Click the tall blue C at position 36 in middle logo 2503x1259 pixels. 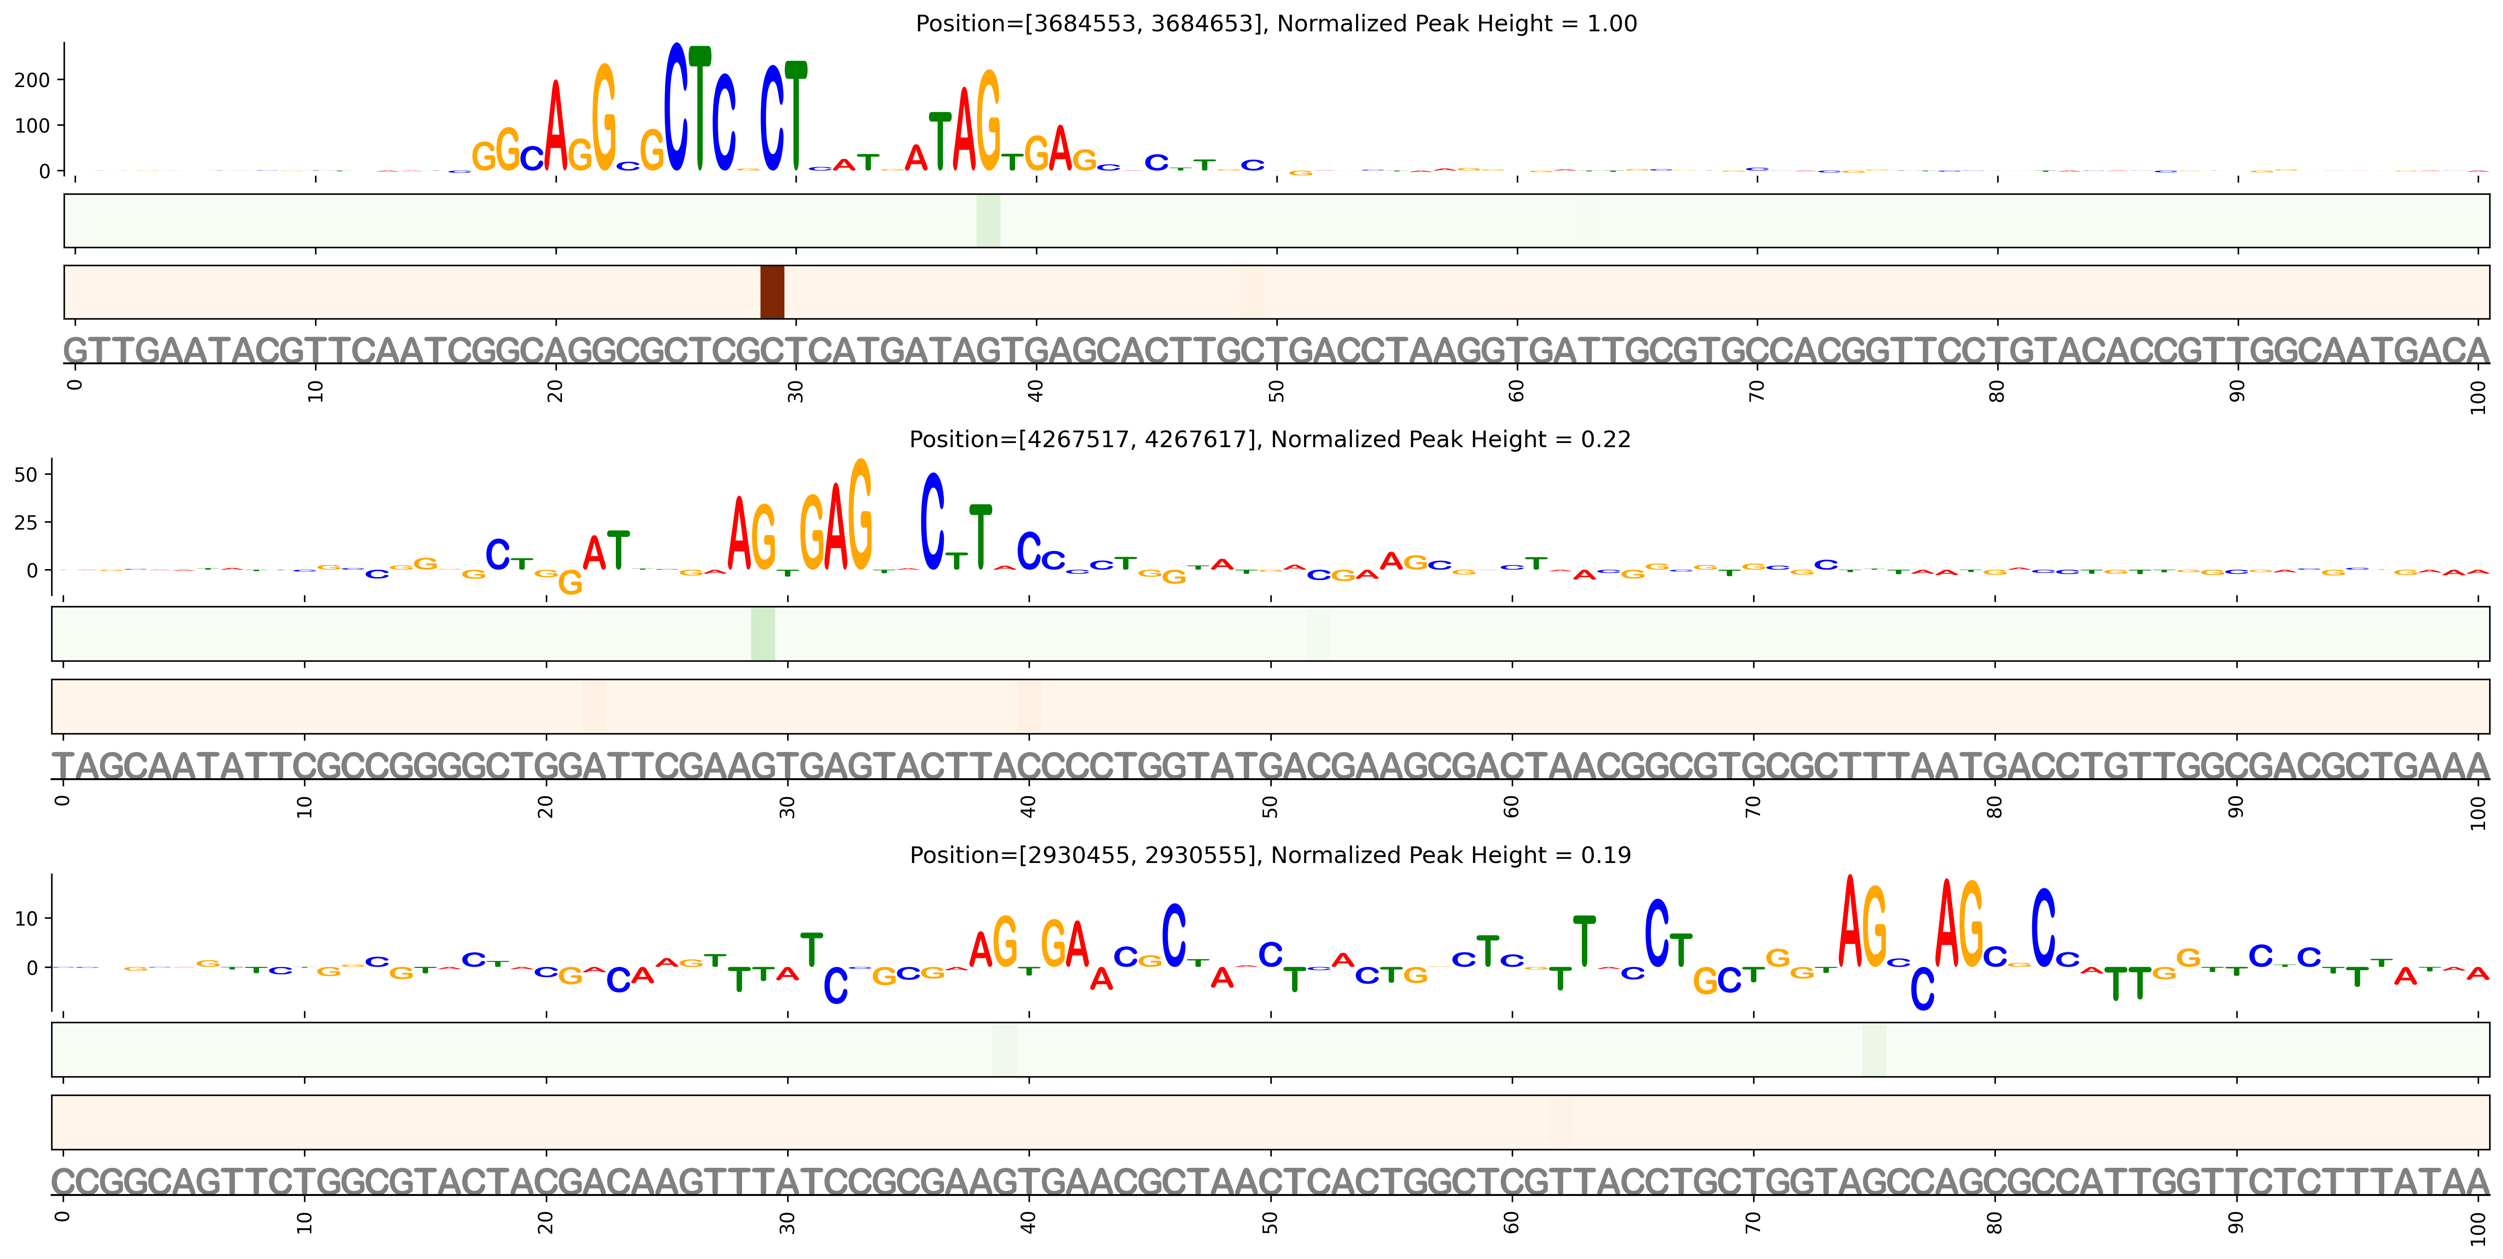(933, 521)
